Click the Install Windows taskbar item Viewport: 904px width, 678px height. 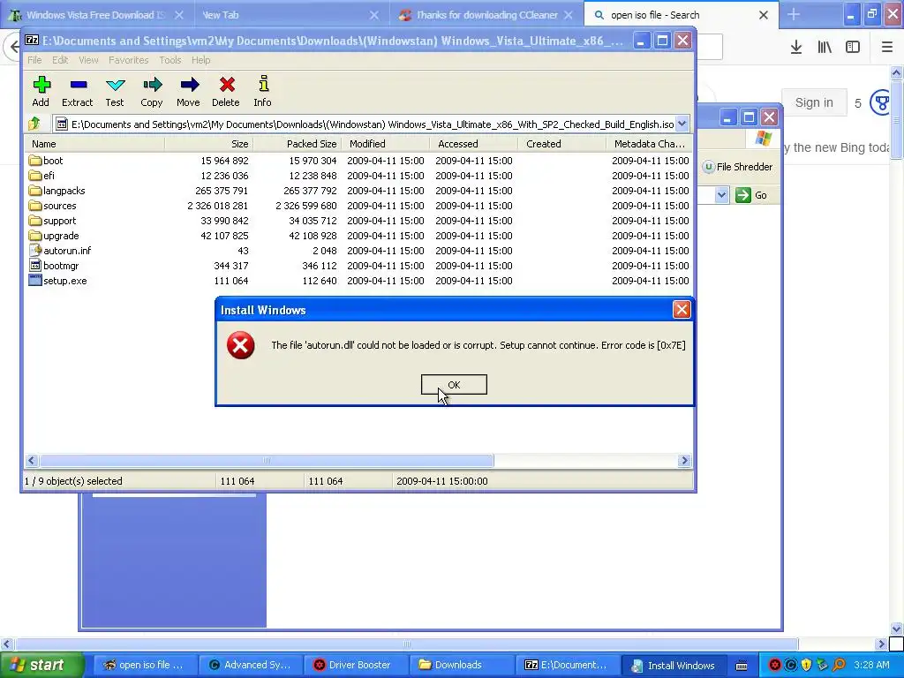point(673,665)
